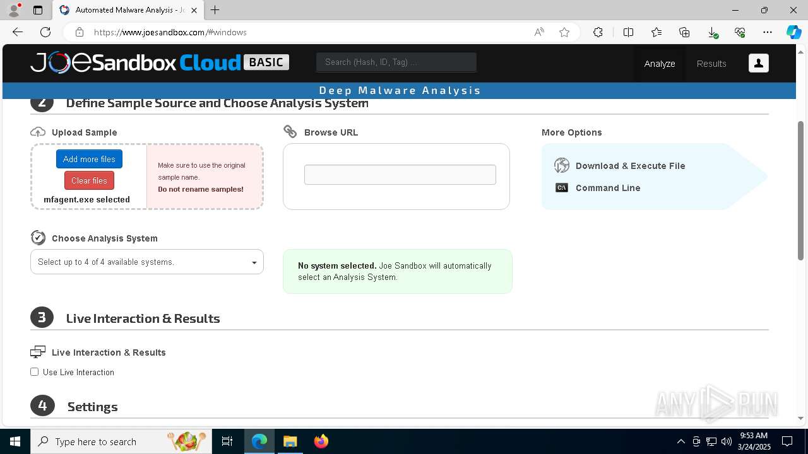Open Task View on taskbar
The width and height of the screenshot is (808, 454).
(227, 441)
